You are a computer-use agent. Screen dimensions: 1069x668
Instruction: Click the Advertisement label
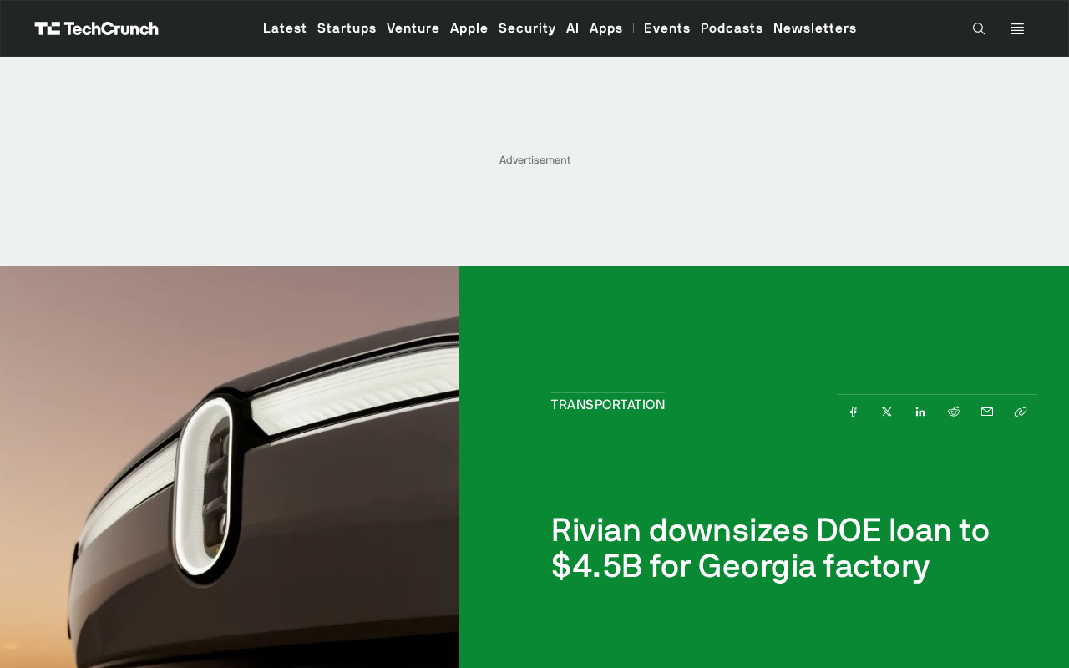pyautogui.click(x=534, y=160)
